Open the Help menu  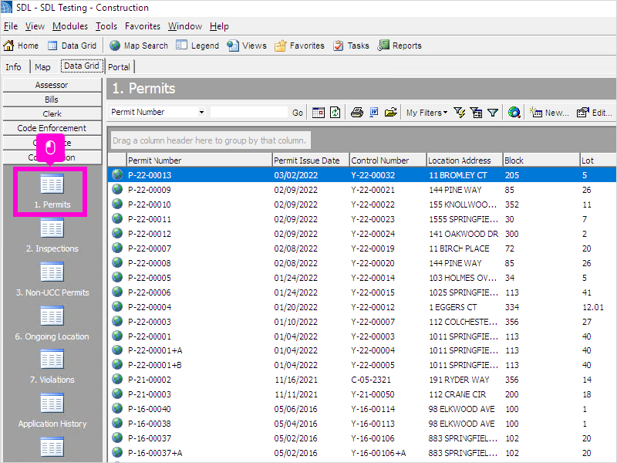click(x=219, y=26)
